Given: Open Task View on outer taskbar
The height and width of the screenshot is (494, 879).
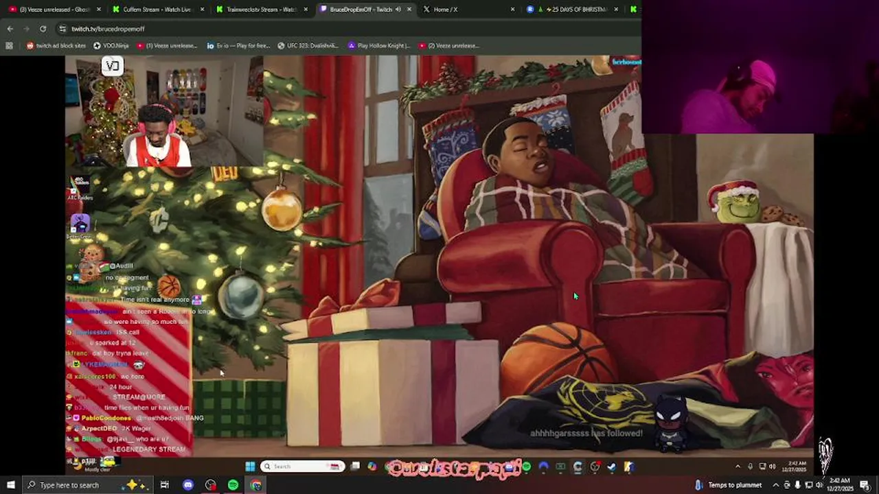Looking at the screenshot, I should pyautogui.click(x=164, y=485).
